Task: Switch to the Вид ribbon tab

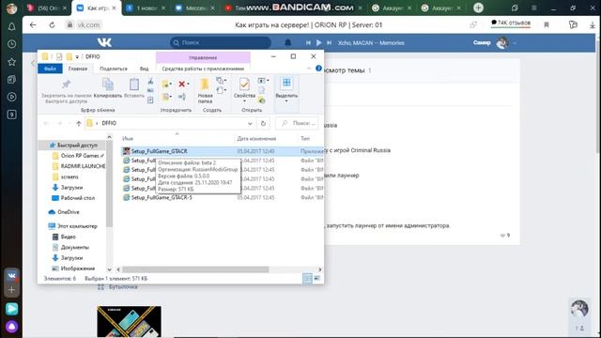Action: [144, 69]
